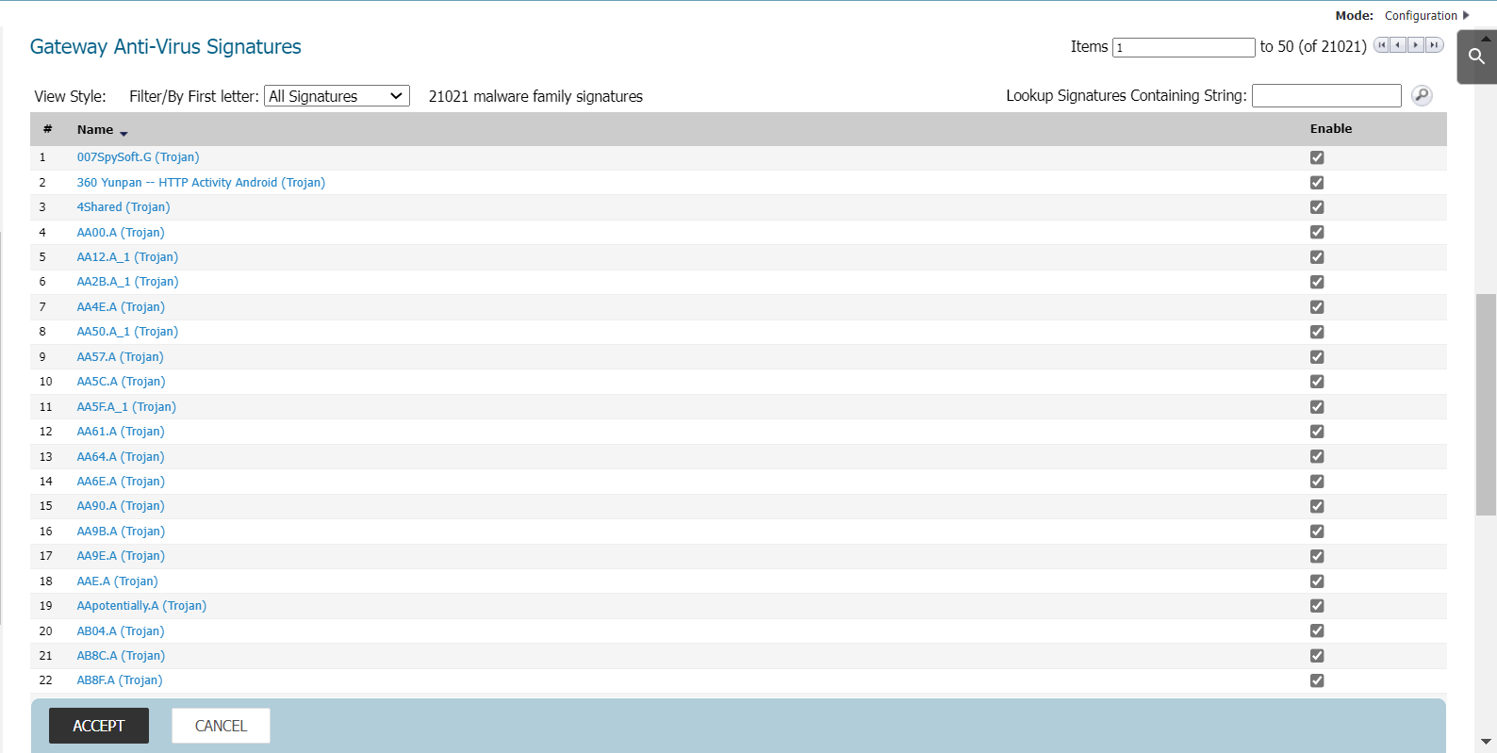This screenshot has width=1497, height=753.
Task: Click the vertical scrollbar thumb
Action: [x=1486, y=405]
